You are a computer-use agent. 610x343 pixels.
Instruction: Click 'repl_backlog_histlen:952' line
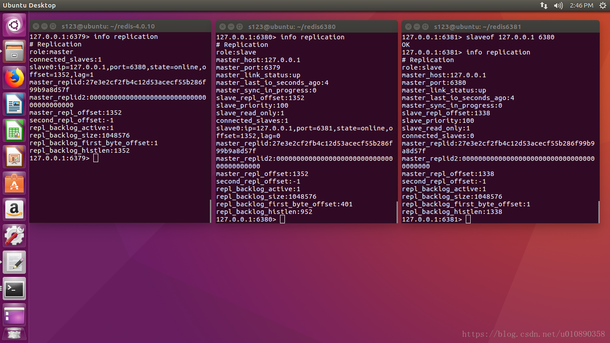click(x=264, y=212)
